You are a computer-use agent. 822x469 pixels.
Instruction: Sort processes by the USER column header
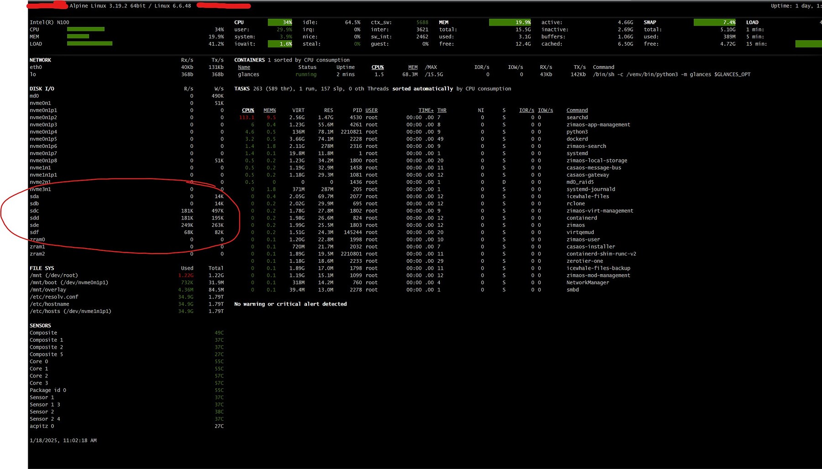click(x=371, y=110)
